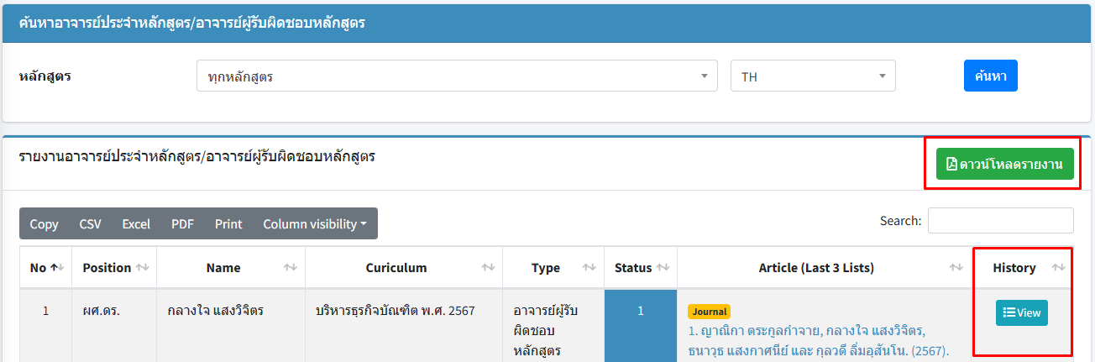The width and height of the screenshot is (1095, 362).
Task: Sort table by No column arrows
Action: coord(58,267)
